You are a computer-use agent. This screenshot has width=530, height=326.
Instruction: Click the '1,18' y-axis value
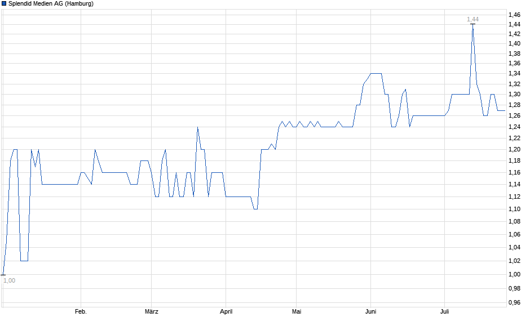[x=514, y=161]
